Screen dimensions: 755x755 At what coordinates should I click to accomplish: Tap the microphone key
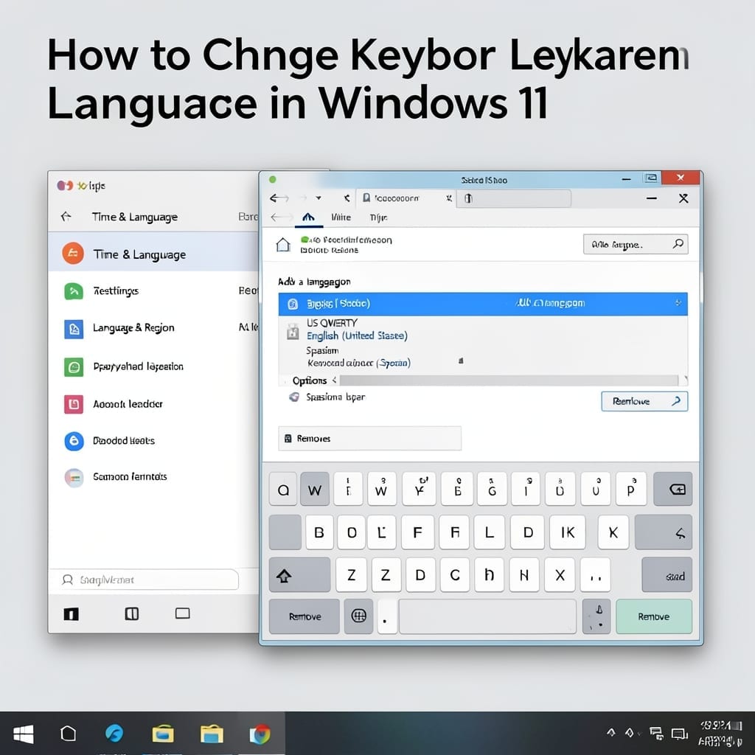596,616
